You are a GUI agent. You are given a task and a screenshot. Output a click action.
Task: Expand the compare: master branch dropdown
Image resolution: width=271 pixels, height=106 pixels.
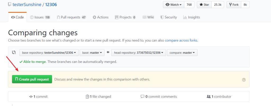coord(182,53)
